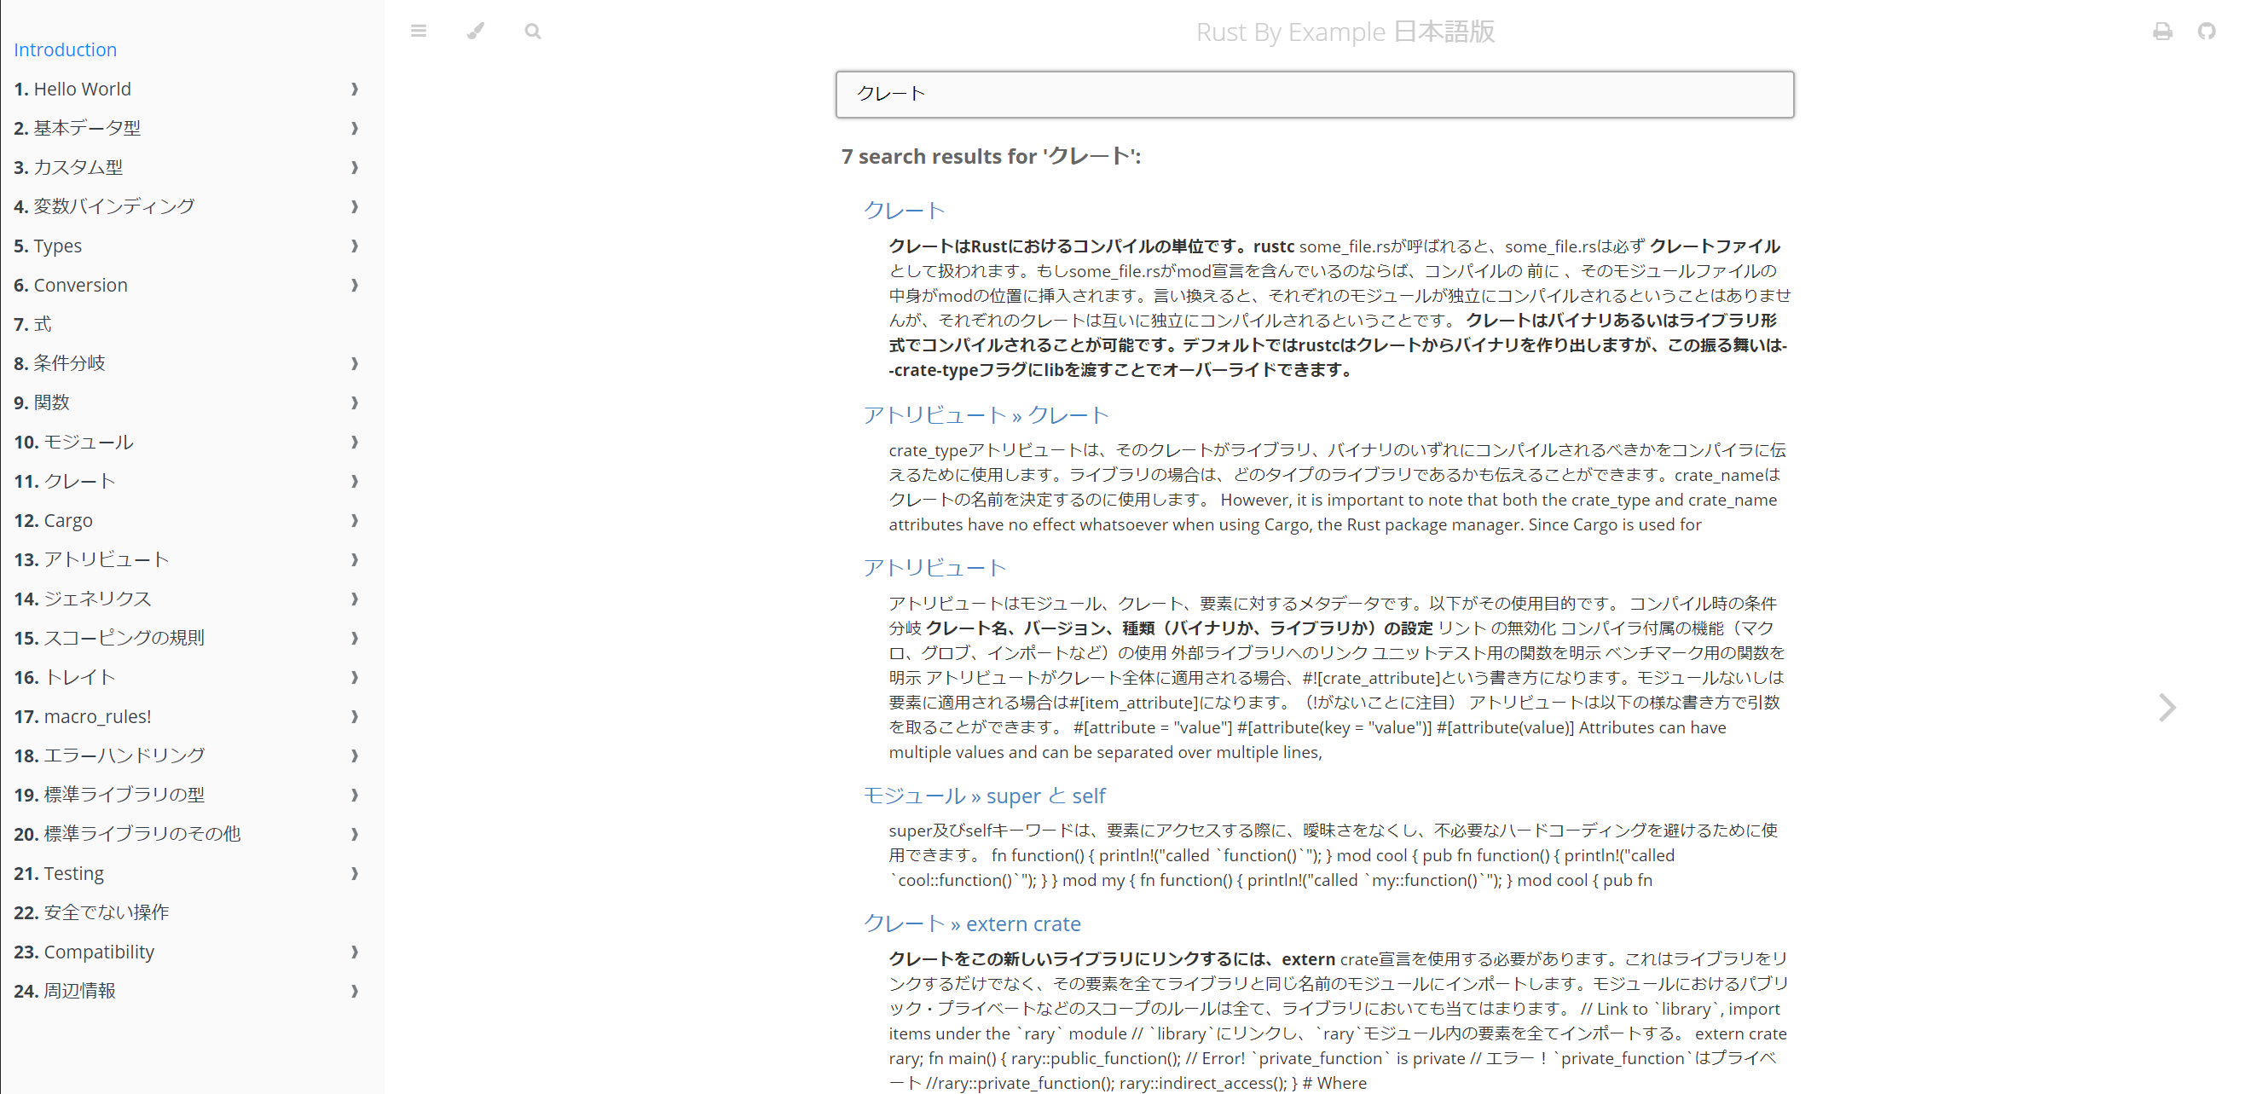Click the magnifier search icon in the toolbar

tap(533, 32)
